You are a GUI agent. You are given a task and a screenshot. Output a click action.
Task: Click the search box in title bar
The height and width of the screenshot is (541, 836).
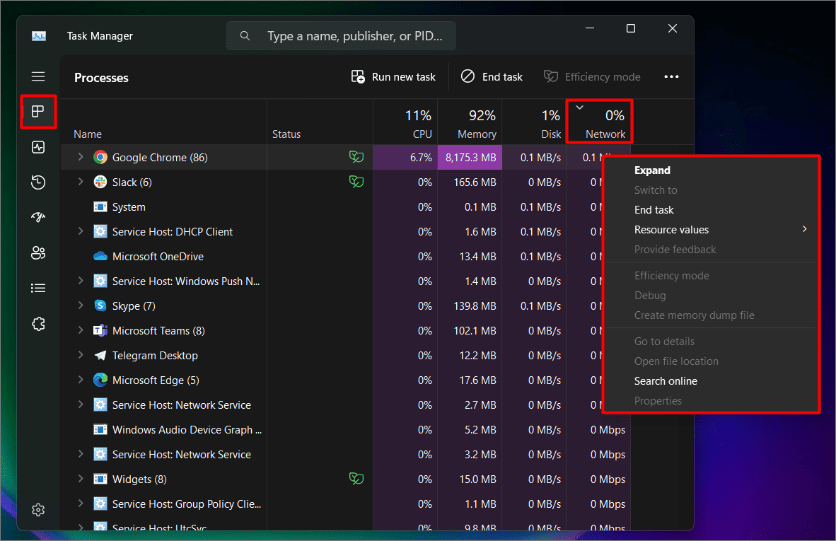pos(342,36)
